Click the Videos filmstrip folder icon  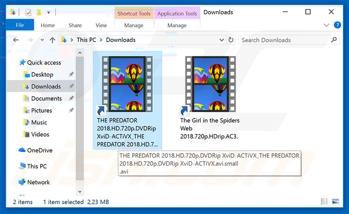coord(26,134)
